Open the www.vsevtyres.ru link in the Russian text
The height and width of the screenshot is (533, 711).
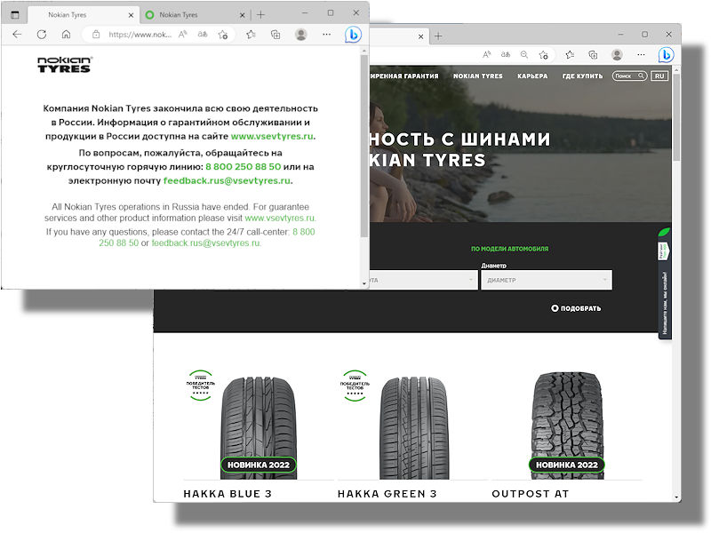(272, 136)
